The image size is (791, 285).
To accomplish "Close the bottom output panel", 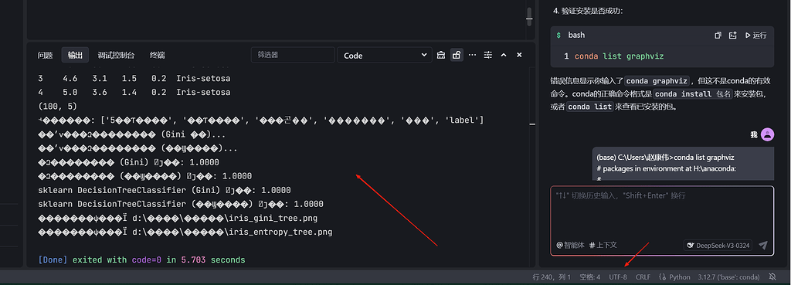I will tap(519, 55).
